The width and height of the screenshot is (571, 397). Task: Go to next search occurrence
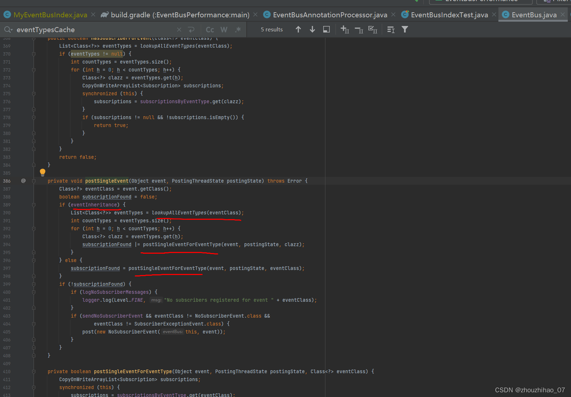[x=312, y=29]
